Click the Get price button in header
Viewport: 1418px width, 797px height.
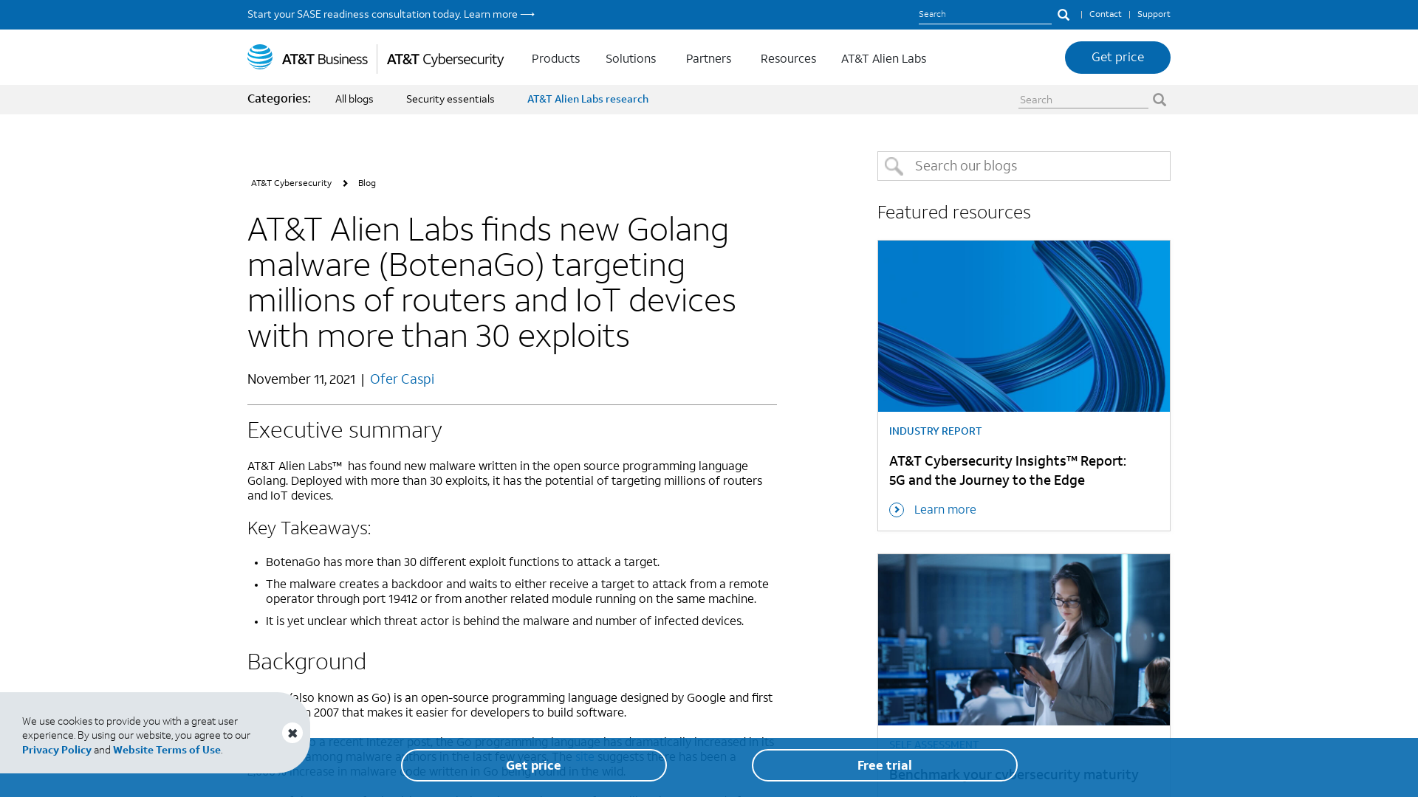pyautogui.click(x=1117, y=58)
